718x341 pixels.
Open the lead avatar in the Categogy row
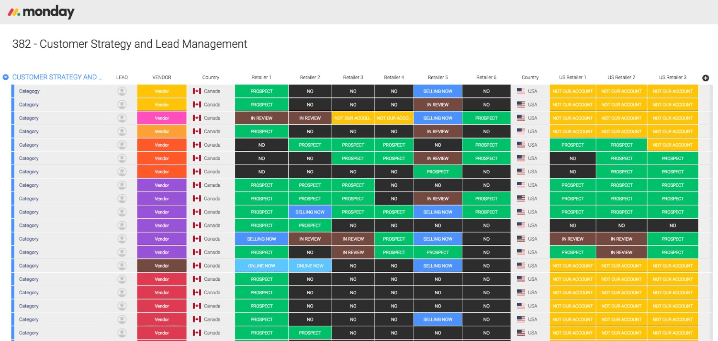click(x=122, y=91)
